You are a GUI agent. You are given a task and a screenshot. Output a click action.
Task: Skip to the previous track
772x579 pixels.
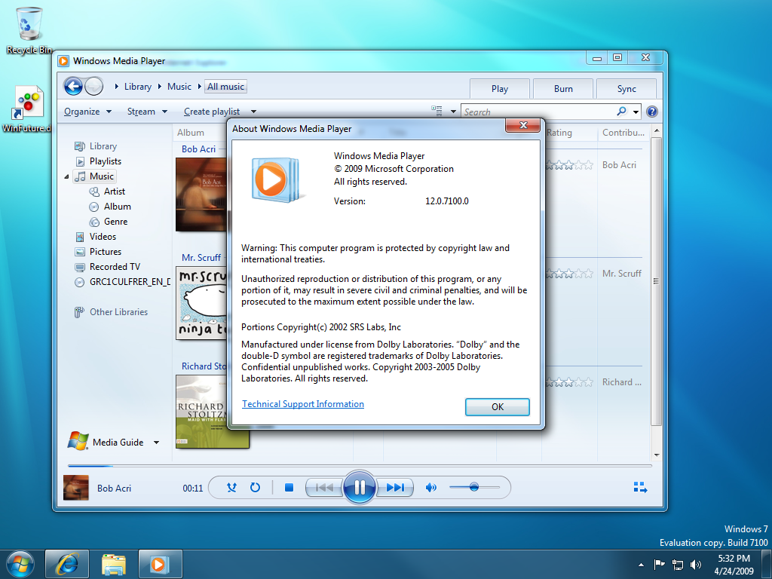pos(324,488)
